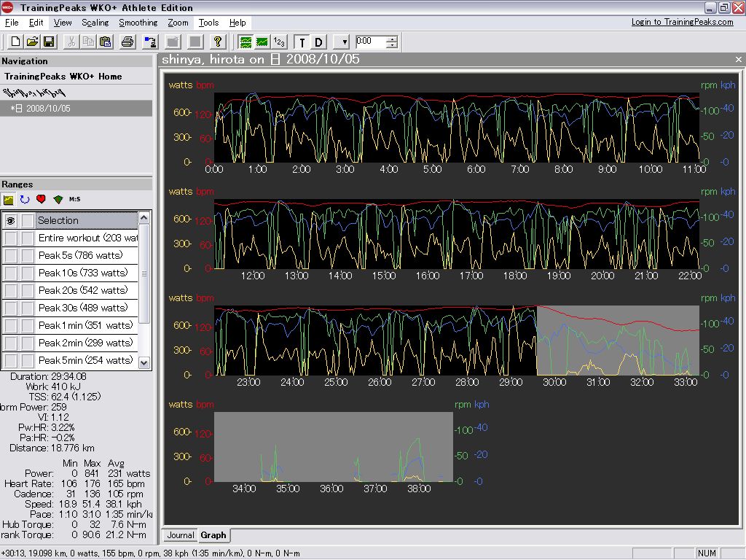
Task: Toggle first box for Peak 20s row
Action: pos(10,290)
